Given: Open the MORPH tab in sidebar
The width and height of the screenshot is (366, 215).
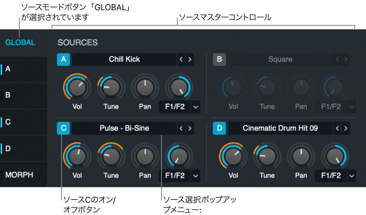Looking at the screenshot, I should pos(23,174).
